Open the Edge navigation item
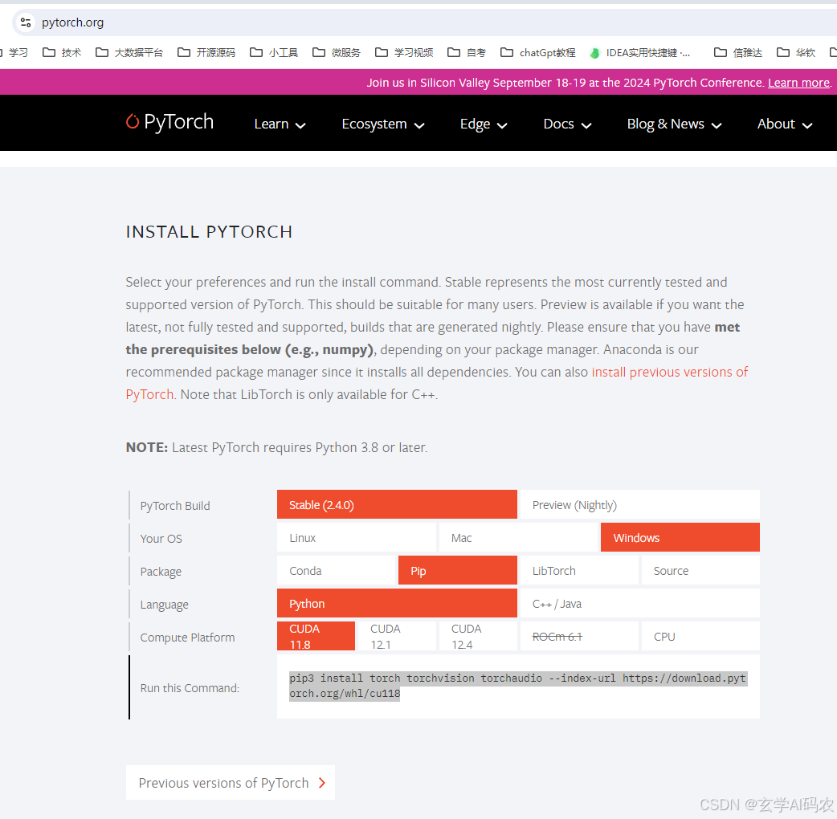This screenshot has height=819, width=837. coord(475,124)
